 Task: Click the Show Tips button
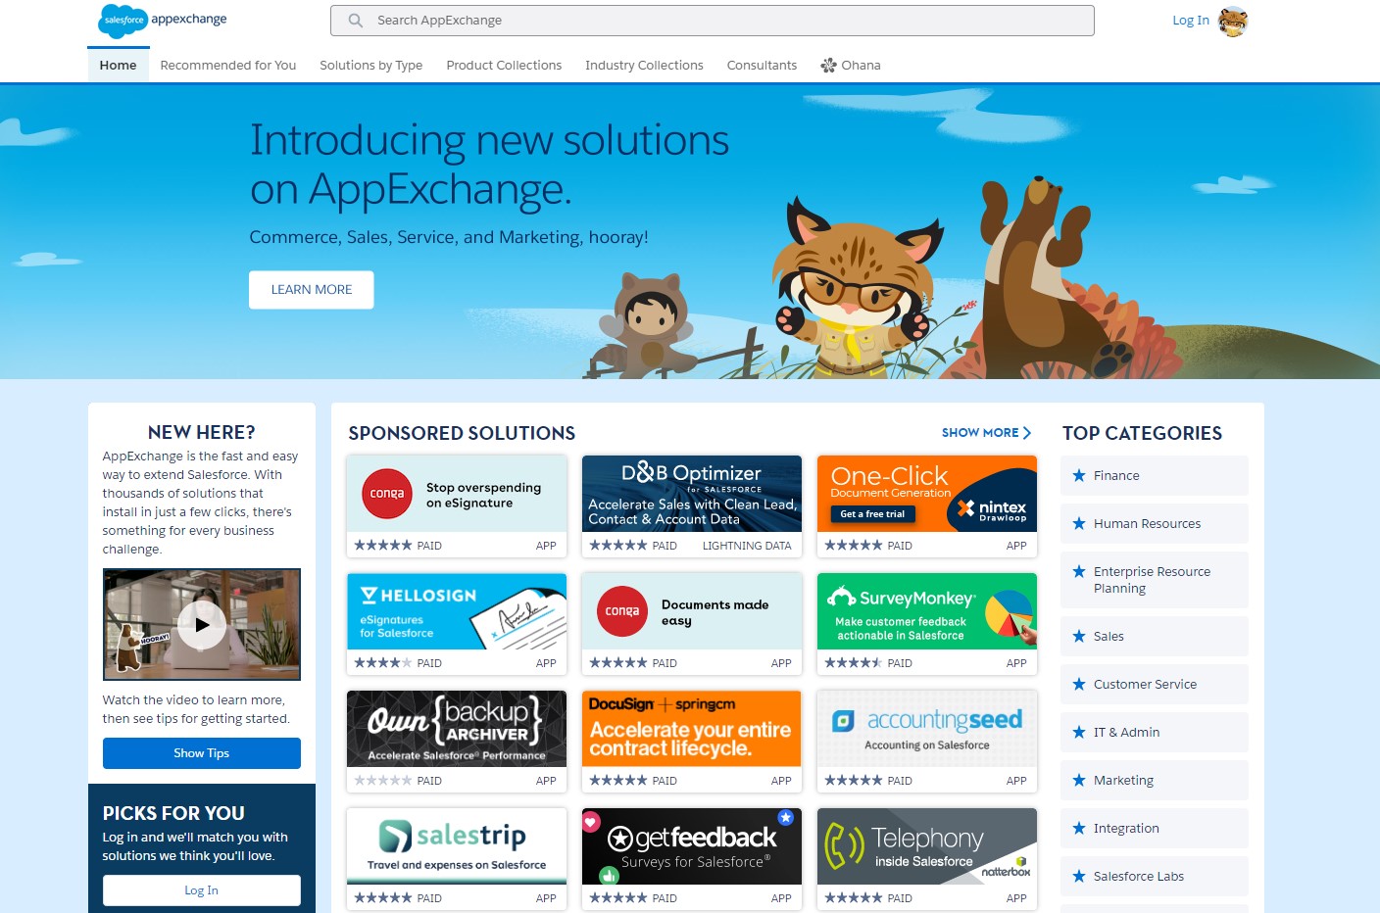202,753
